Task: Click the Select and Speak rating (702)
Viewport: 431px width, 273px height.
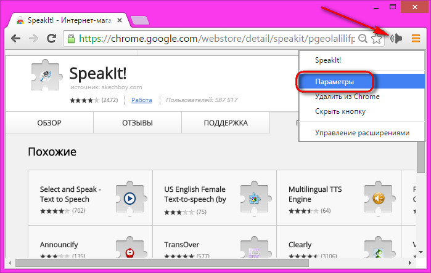Action: (x=63, y=211)
